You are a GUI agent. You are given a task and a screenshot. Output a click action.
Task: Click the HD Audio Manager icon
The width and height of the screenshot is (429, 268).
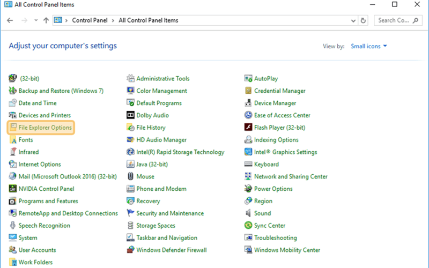(130, 140)
